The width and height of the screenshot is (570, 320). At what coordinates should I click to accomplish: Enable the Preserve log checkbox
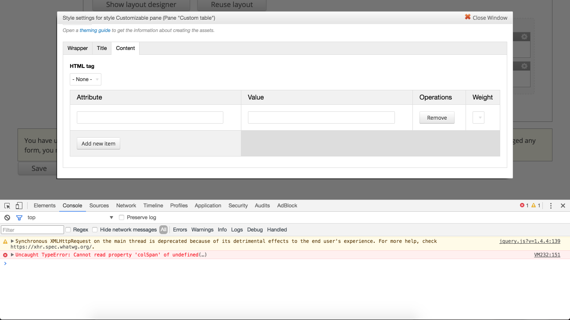[121, 217]
